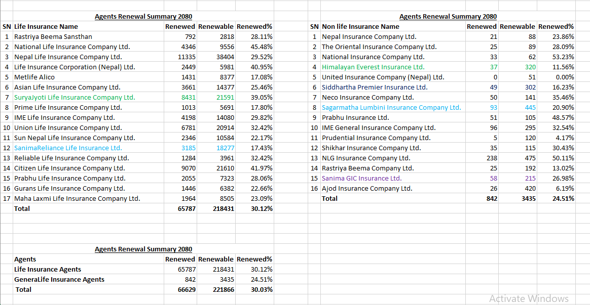
Task: Click Nepal Life's renewable value 38404
Action: [224, 57]
